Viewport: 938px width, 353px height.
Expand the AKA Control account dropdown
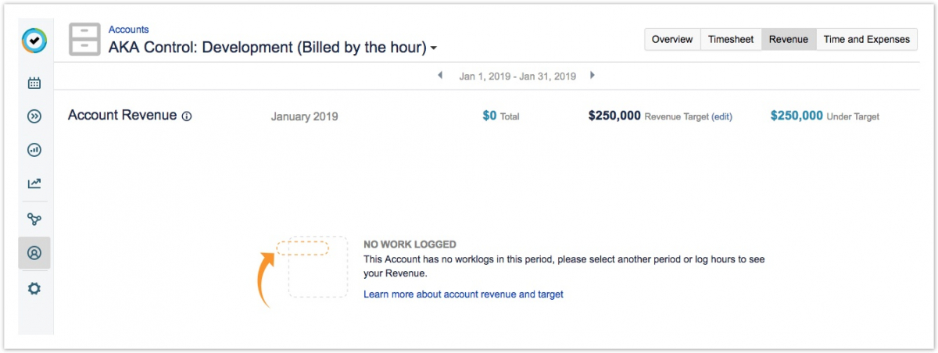pyautogui.click(x=434, y=48)
